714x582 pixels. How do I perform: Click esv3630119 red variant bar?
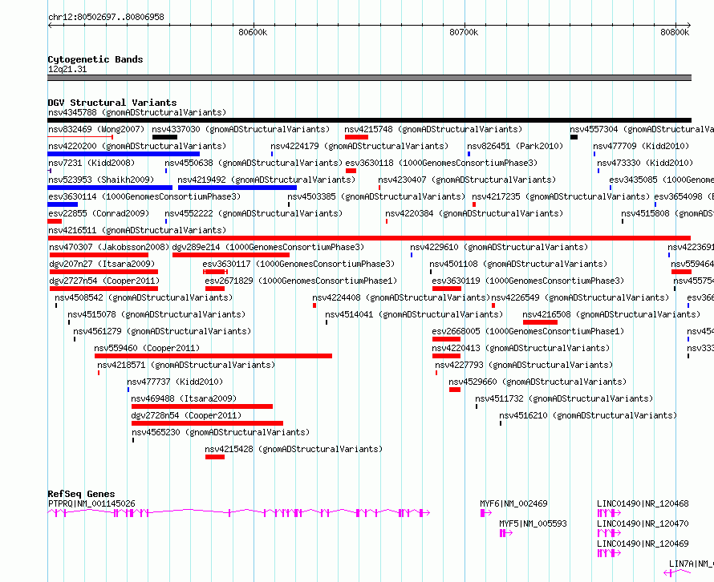pyautogui.click(x=447, y=289)
